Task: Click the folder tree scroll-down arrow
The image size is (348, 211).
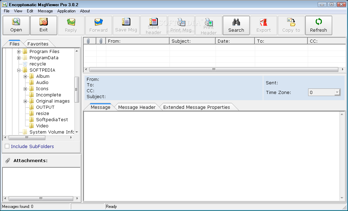Action: [x=77, y=132]
